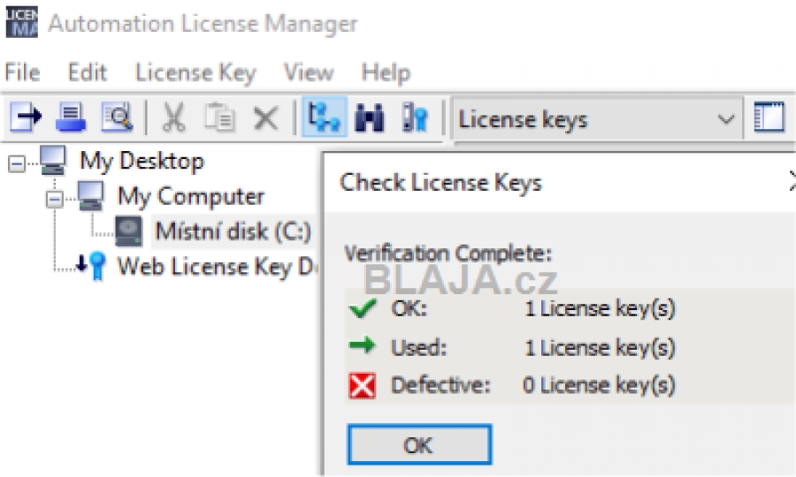Viewport: 796px width, 477px height.
Task: Open the View menu
Action: tap(309, 72)
